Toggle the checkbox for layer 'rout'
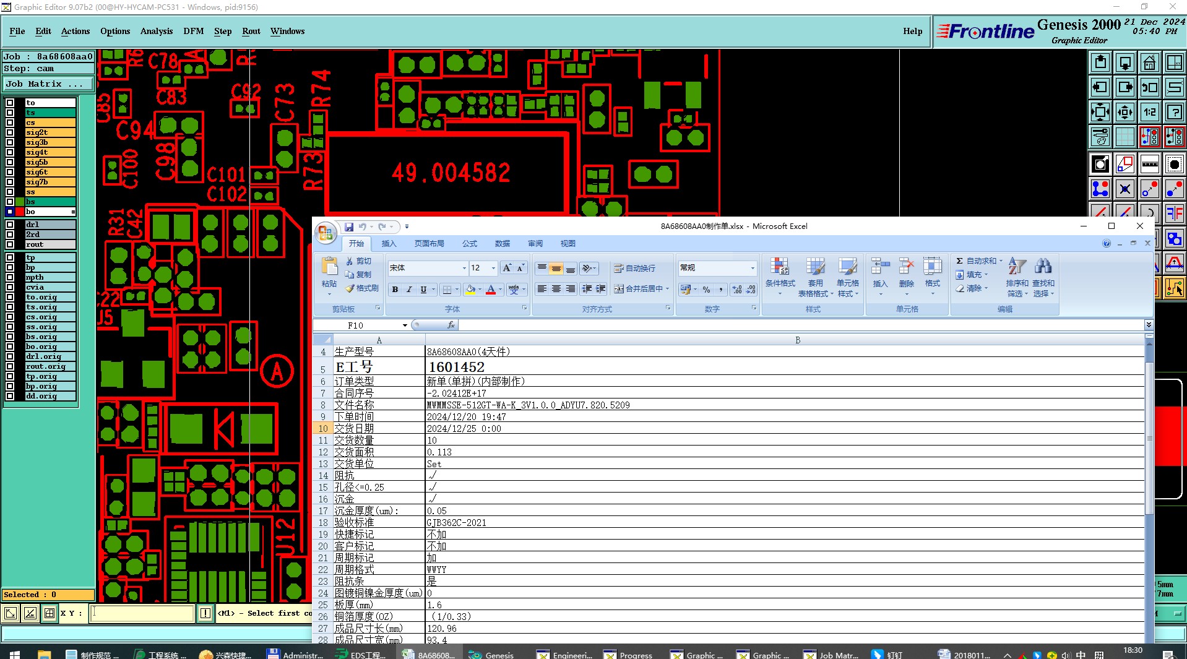The image size is (1187, 659). (10, 244)
